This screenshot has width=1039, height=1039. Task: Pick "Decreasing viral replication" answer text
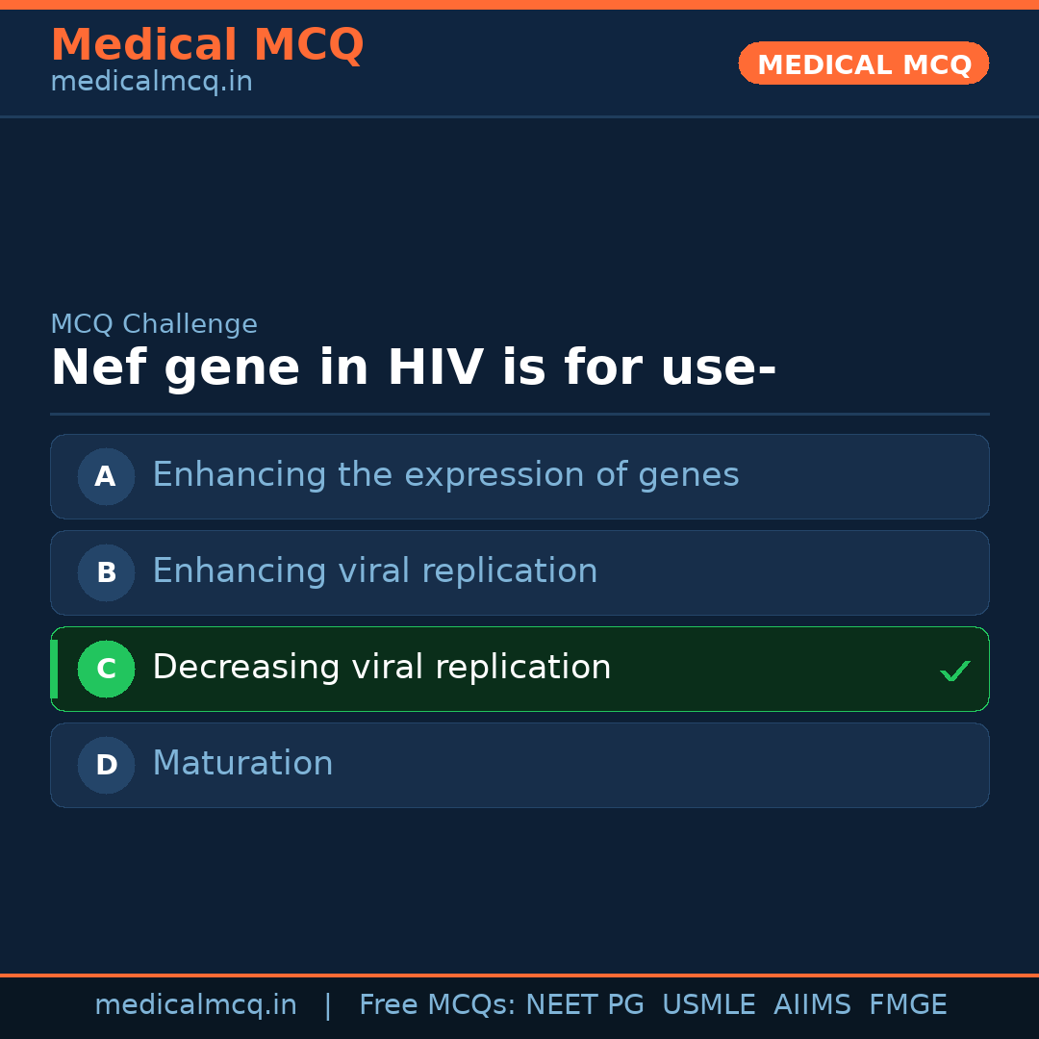pyautogui.click(x=381, y=668)
